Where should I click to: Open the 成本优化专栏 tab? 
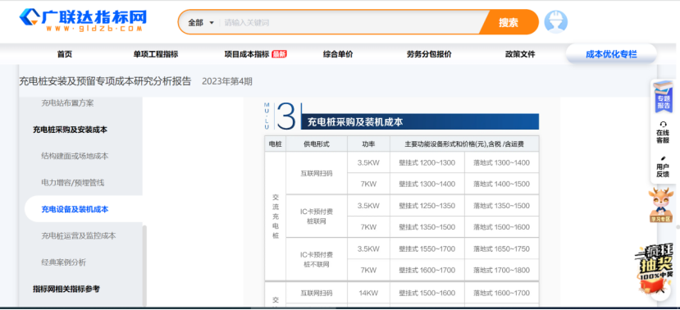click(611, 54)
